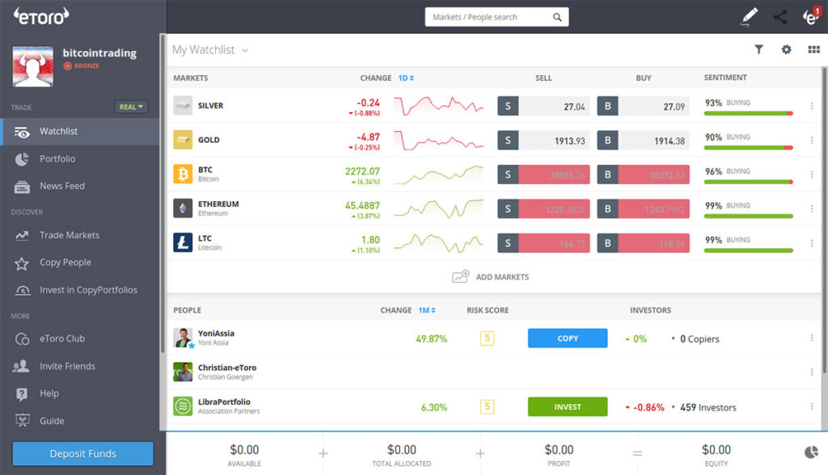This screenshot has height=475, width=828.
Task: Buy GOLD at 1914.38
Action: pos(643,141)
